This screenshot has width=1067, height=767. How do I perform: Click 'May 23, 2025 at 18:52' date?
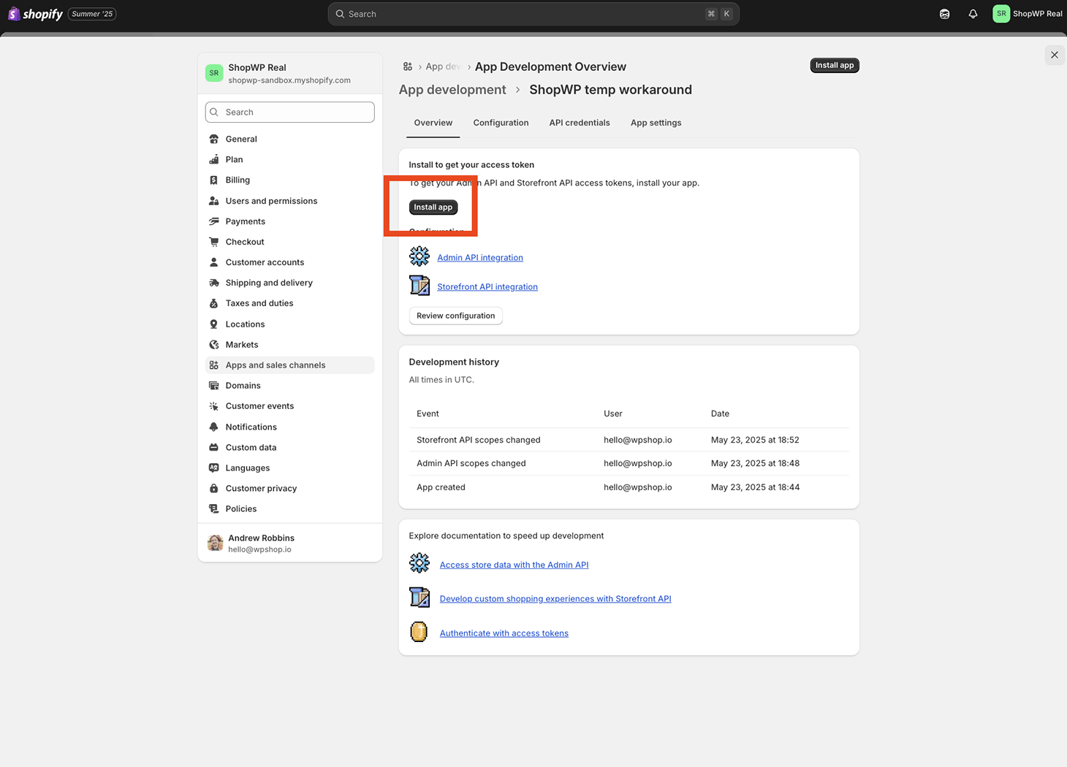pyautogui.click(x=755, y=440)
